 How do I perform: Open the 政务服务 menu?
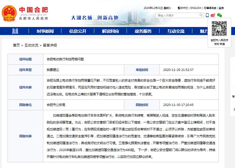(x=143, y=31)
